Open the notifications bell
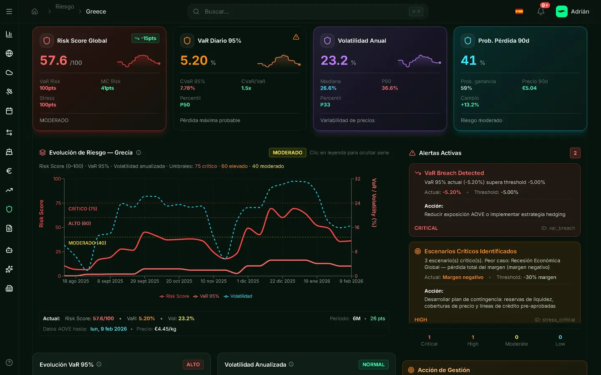 [x=540, y=12]
